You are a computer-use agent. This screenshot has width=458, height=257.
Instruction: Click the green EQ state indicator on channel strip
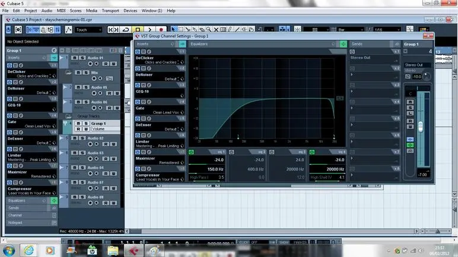[410, 145]
